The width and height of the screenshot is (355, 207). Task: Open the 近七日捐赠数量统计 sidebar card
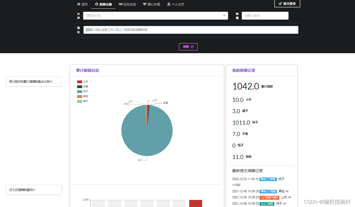click(34, 190)
